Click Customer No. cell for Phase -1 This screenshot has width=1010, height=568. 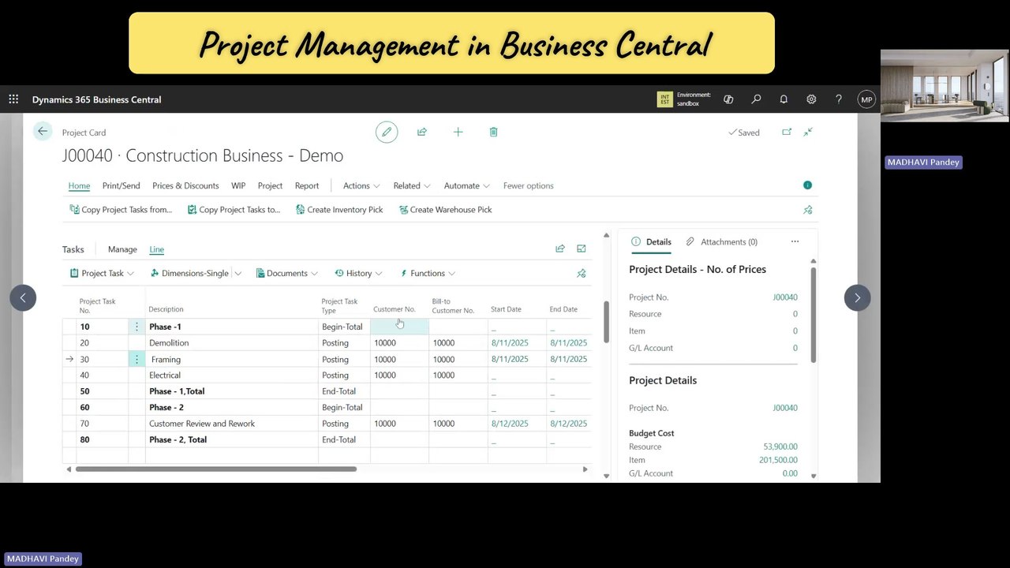pyautogui.click(x=399, y=327)
